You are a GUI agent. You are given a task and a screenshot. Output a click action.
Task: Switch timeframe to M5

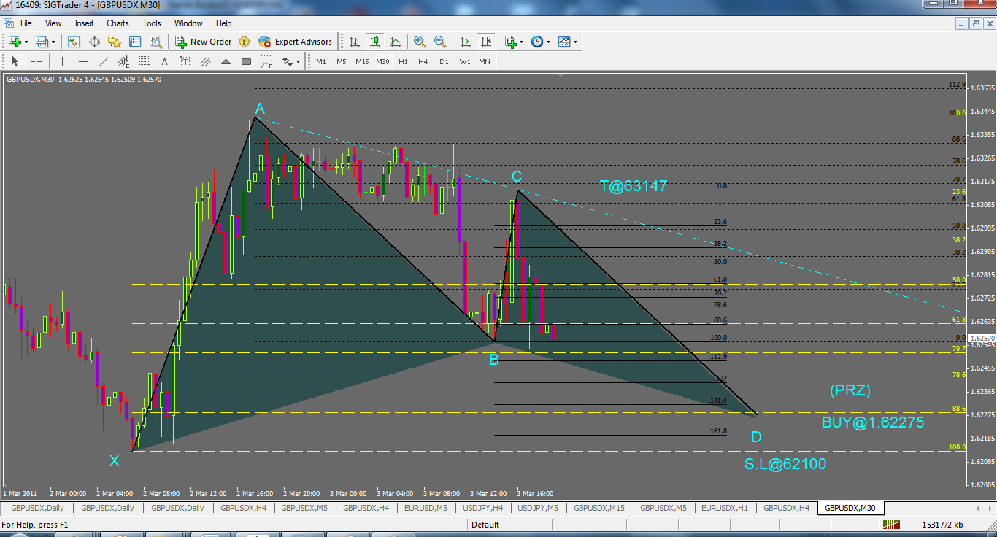pos(342,61)
